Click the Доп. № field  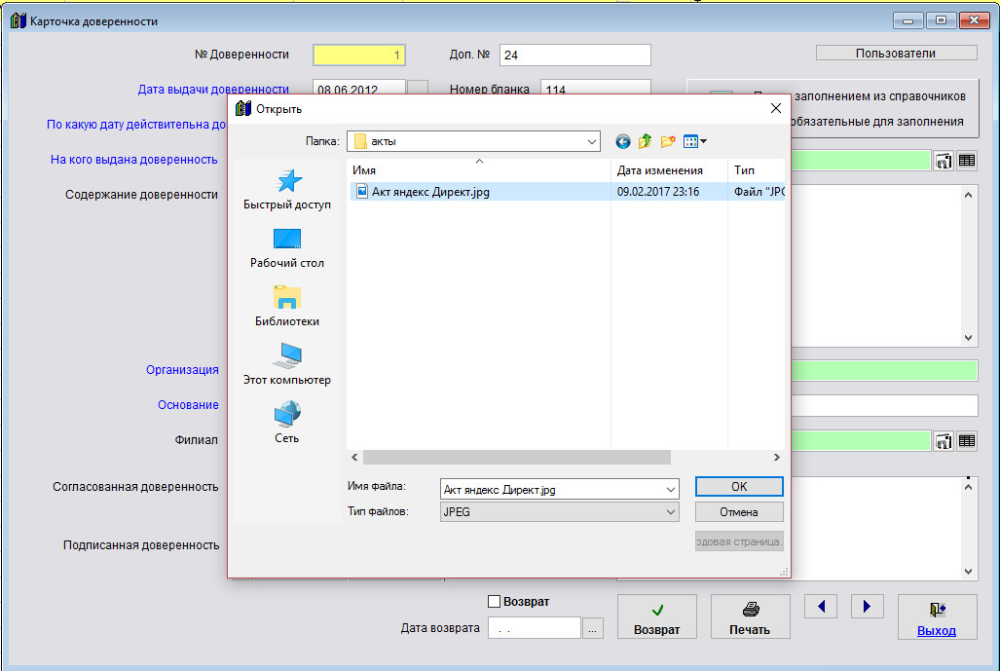coord(575,56)
